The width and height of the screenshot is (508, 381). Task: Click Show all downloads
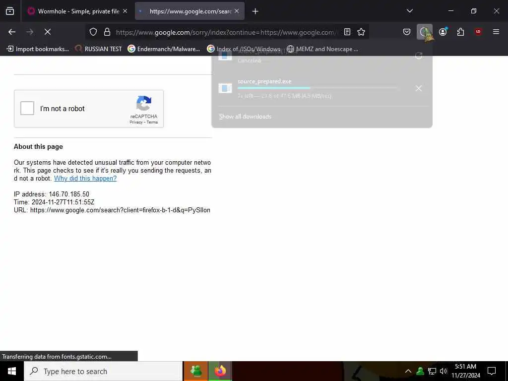(x=245, y=117)
